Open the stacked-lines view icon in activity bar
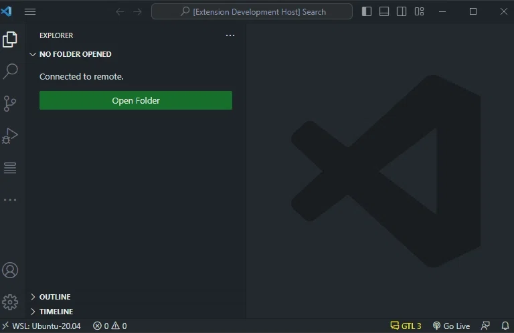Image resolution: width=514 pixels, height=333 pixels. (10, 168)
